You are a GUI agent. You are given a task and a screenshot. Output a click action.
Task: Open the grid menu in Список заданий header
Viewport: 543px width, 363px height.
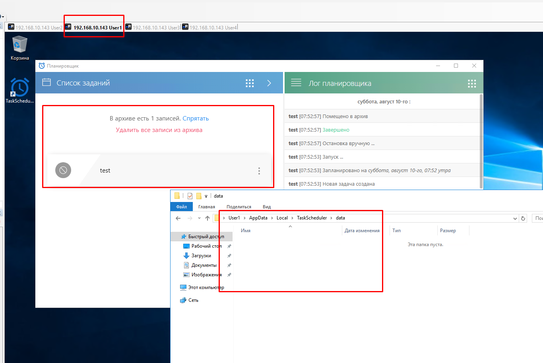250,83
